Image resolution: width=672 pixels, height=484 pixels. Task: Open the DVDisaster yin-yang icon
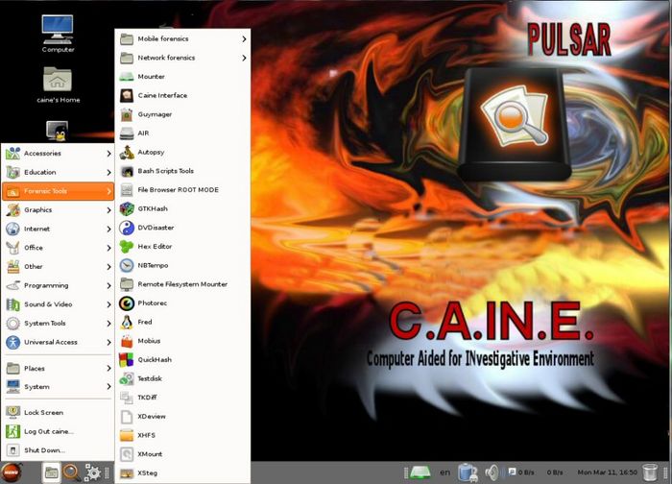(x=127, y=228)
